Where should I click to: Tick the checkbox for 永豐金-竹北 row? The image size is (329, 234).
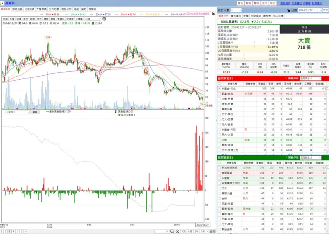click(x=219, y=89)
